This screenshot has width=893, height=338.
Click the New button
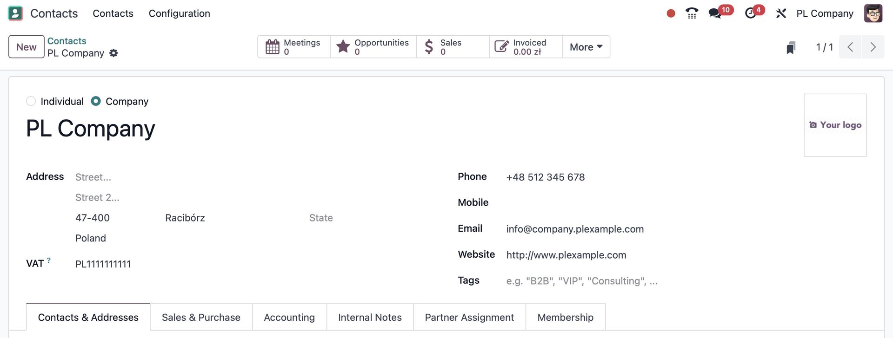pyautogui.click(x=27, y=47)
